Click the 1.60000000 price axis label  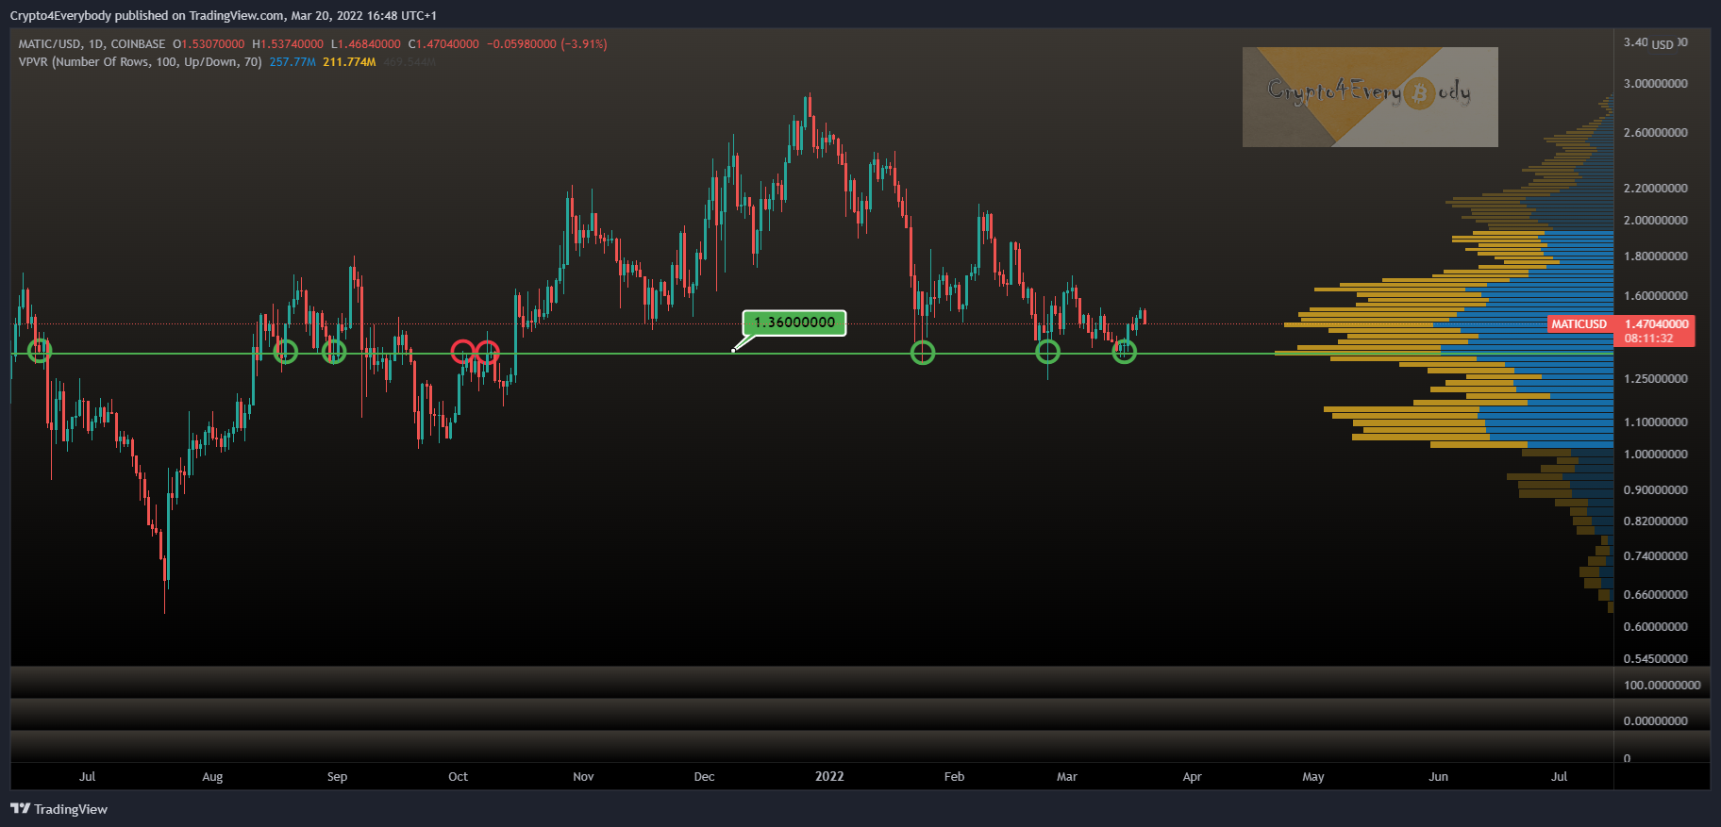(1656, 296)
